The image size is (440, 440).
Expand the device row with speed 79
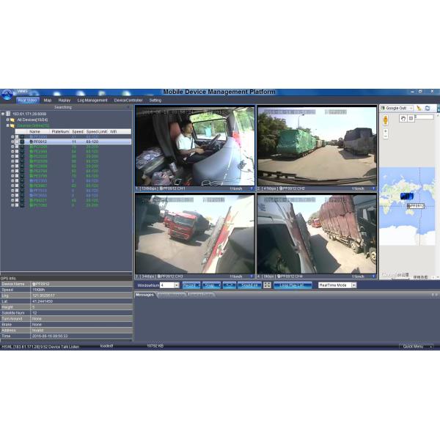[x=12, y=147]
